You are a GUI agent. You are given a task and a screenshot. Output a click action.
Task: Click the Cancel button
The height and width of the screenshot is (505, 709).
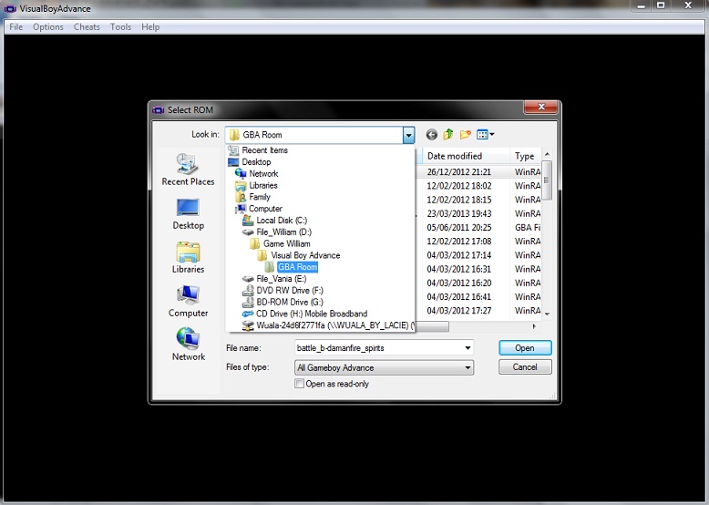525,367
